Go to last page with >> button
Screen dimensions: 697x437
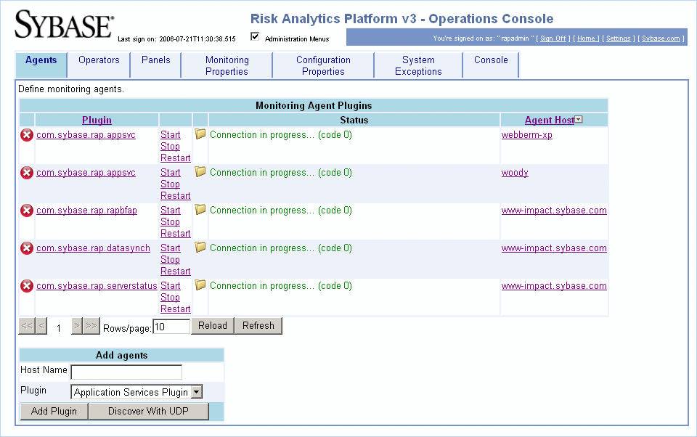coord(91,326)
